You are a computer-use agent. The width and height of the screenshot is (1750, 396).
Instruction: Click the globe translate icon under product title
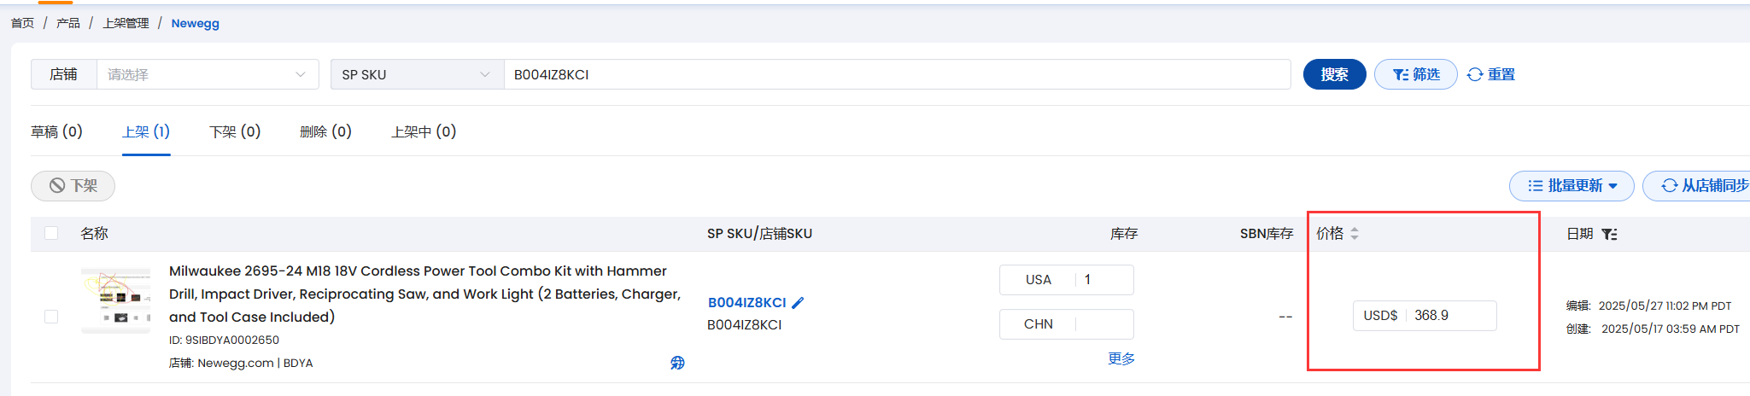(x=677, y=363)
